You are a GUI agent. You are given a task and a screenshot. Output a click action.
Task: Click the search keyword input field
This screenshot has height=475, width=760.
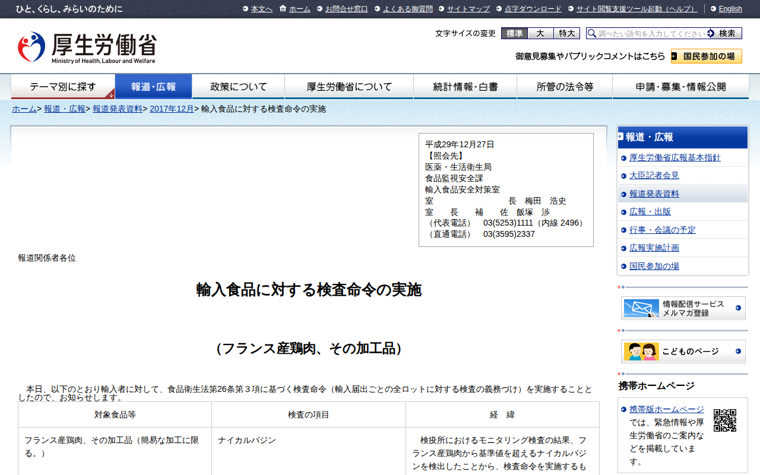click(x=651, y=34)
